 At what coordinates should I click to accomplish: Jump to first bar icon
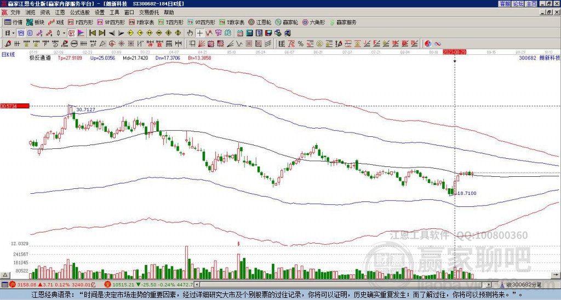point(93,33)
